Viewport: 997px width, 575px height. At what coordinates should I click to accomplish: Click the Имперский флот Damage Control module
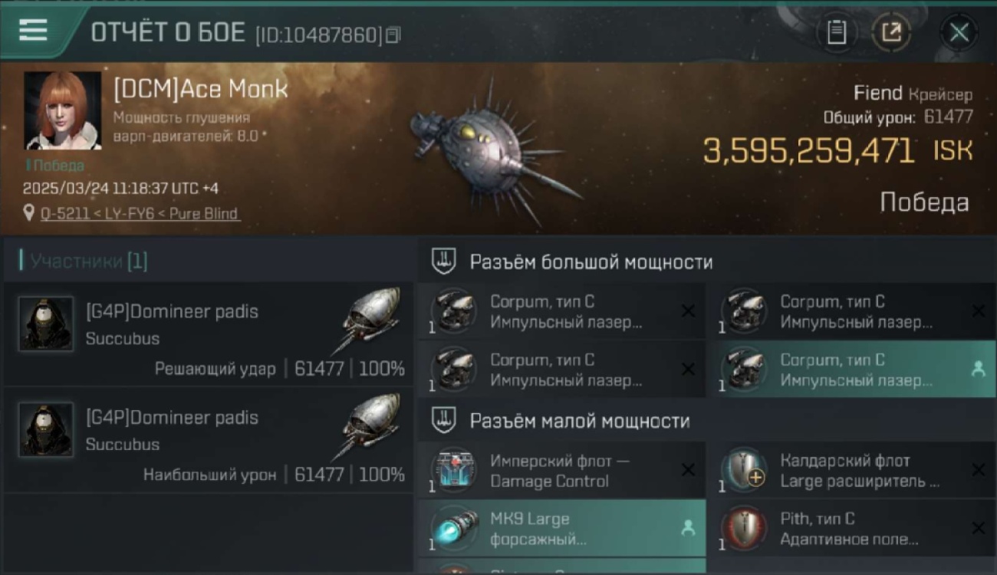click(561, 471)
